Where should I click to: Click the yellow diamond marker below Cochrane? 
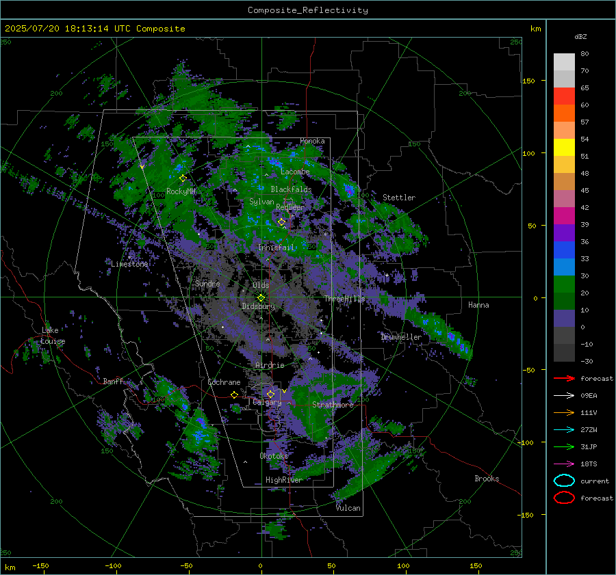click(x=234, y=395)
